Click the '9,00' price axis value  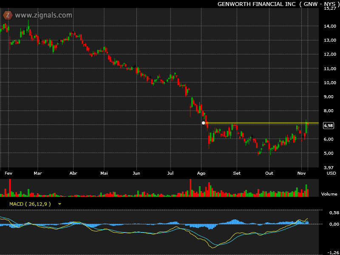point(329,97)
